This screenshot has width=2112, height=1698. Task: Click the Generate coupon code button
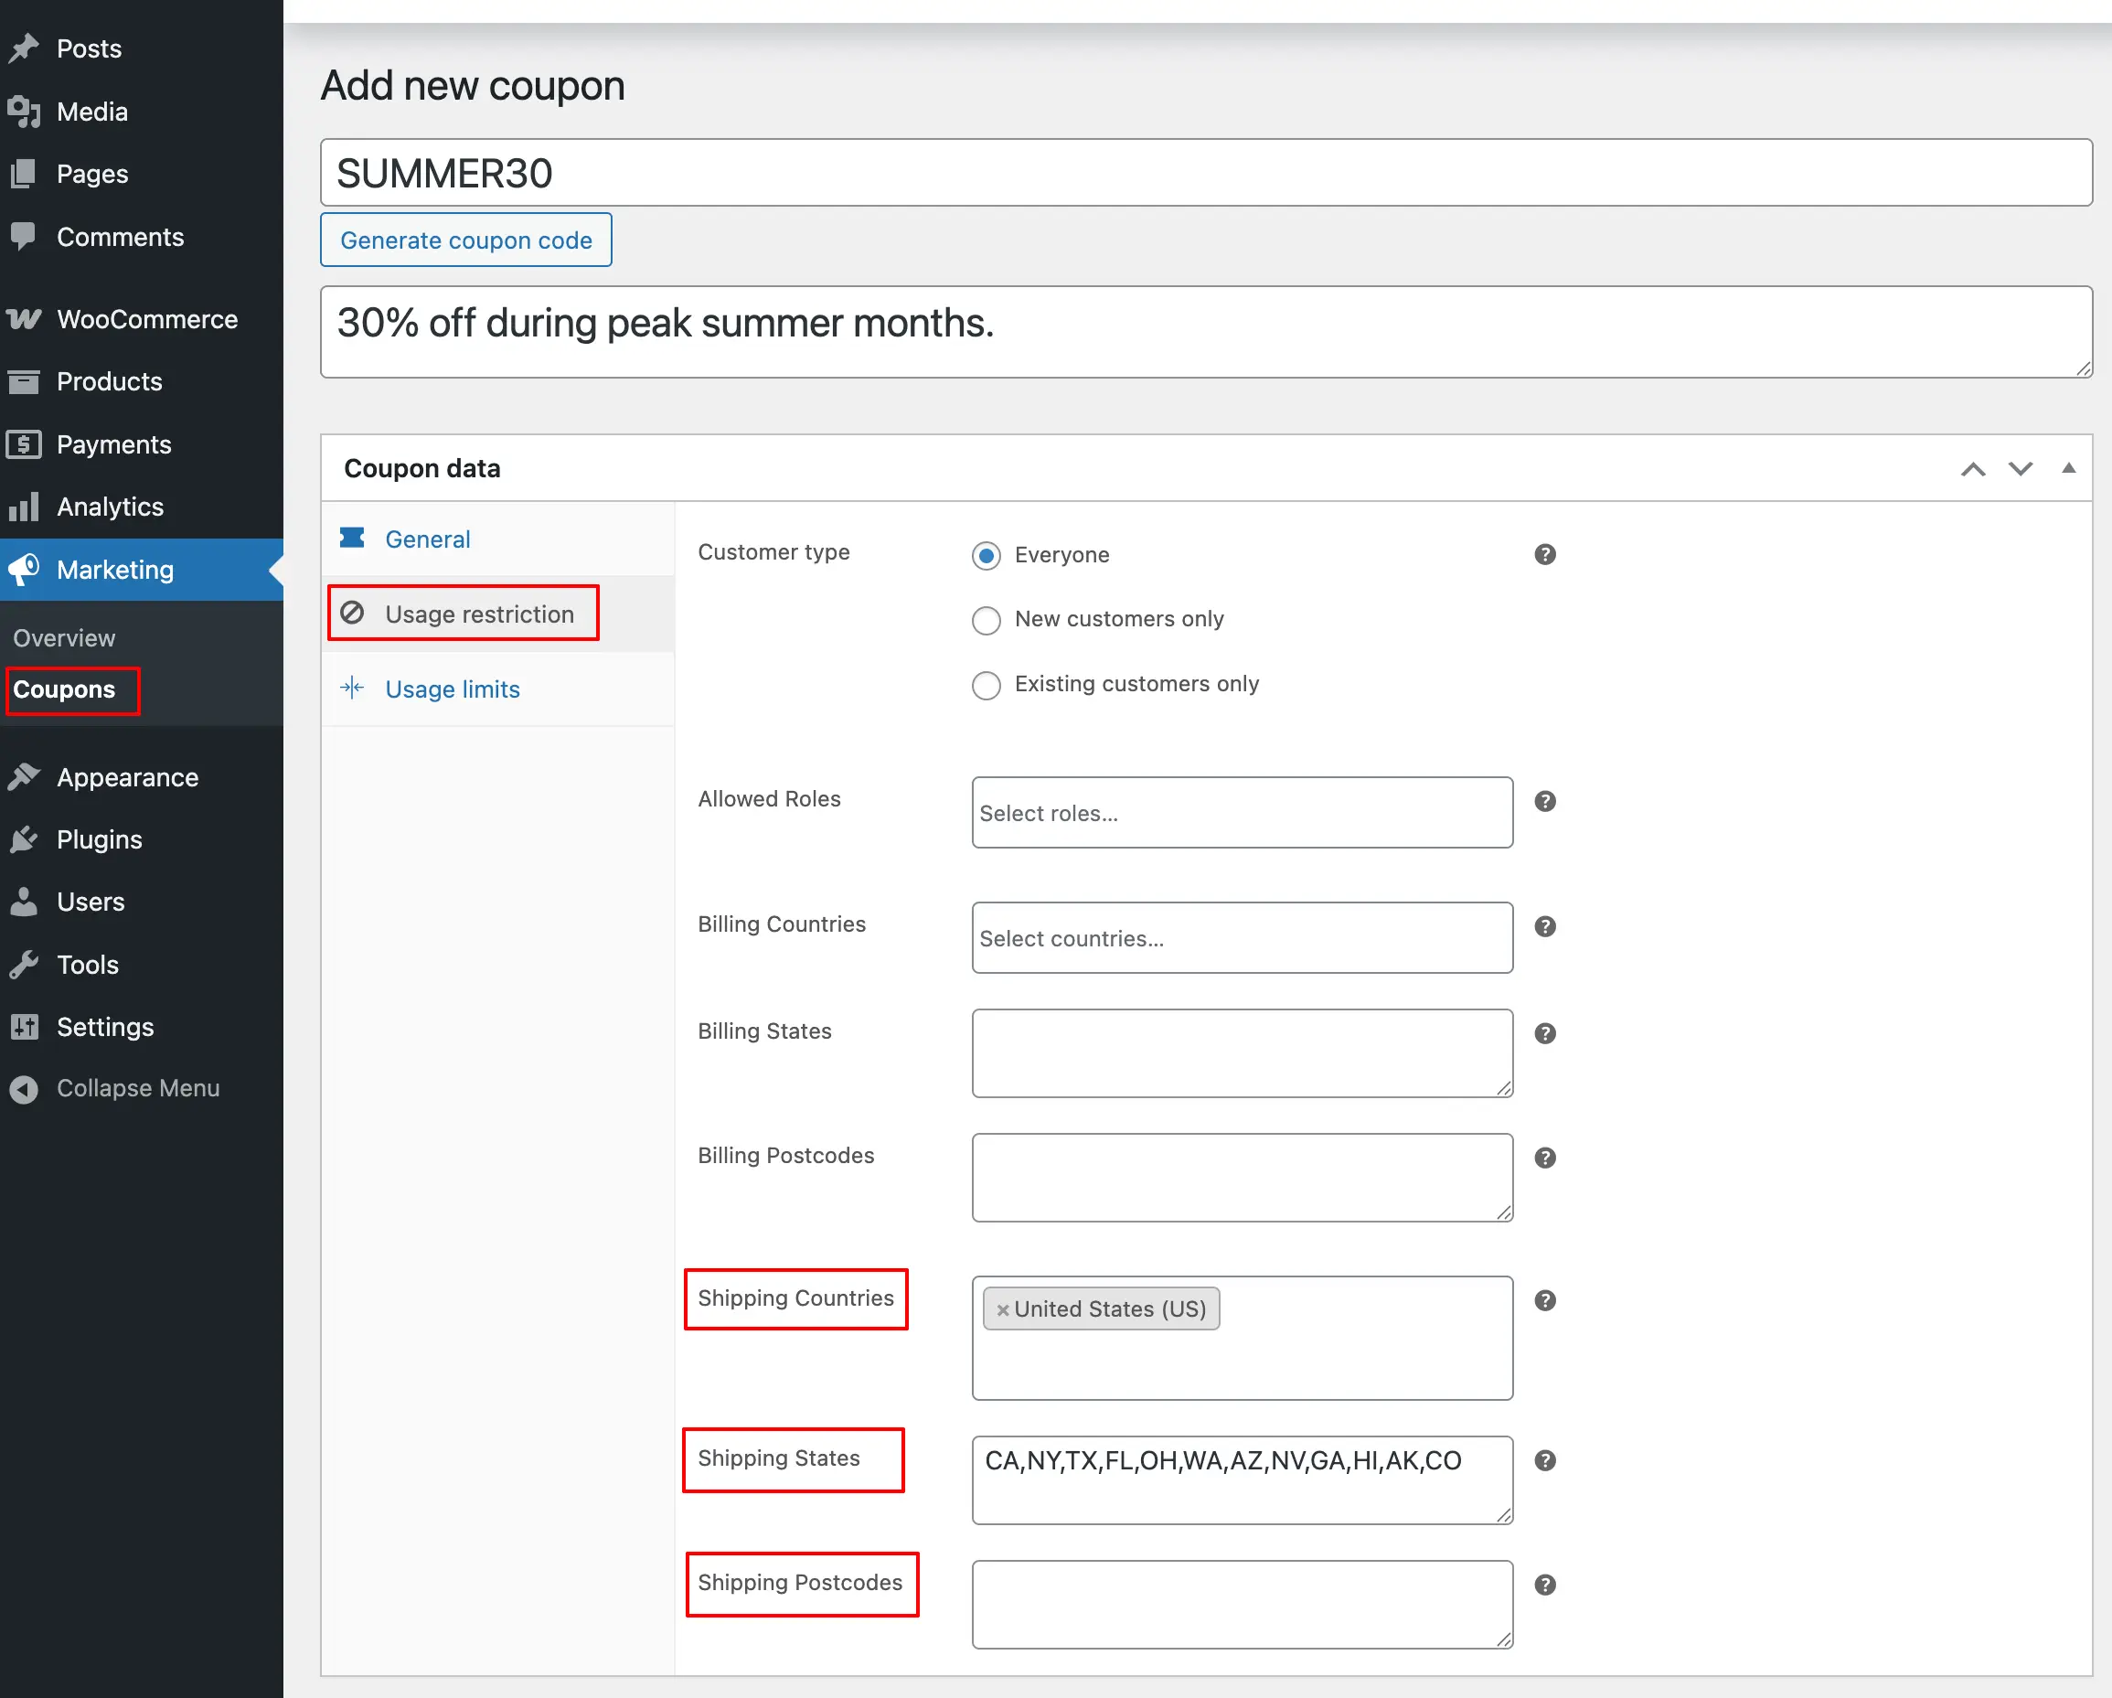click(x=466, y=239)
